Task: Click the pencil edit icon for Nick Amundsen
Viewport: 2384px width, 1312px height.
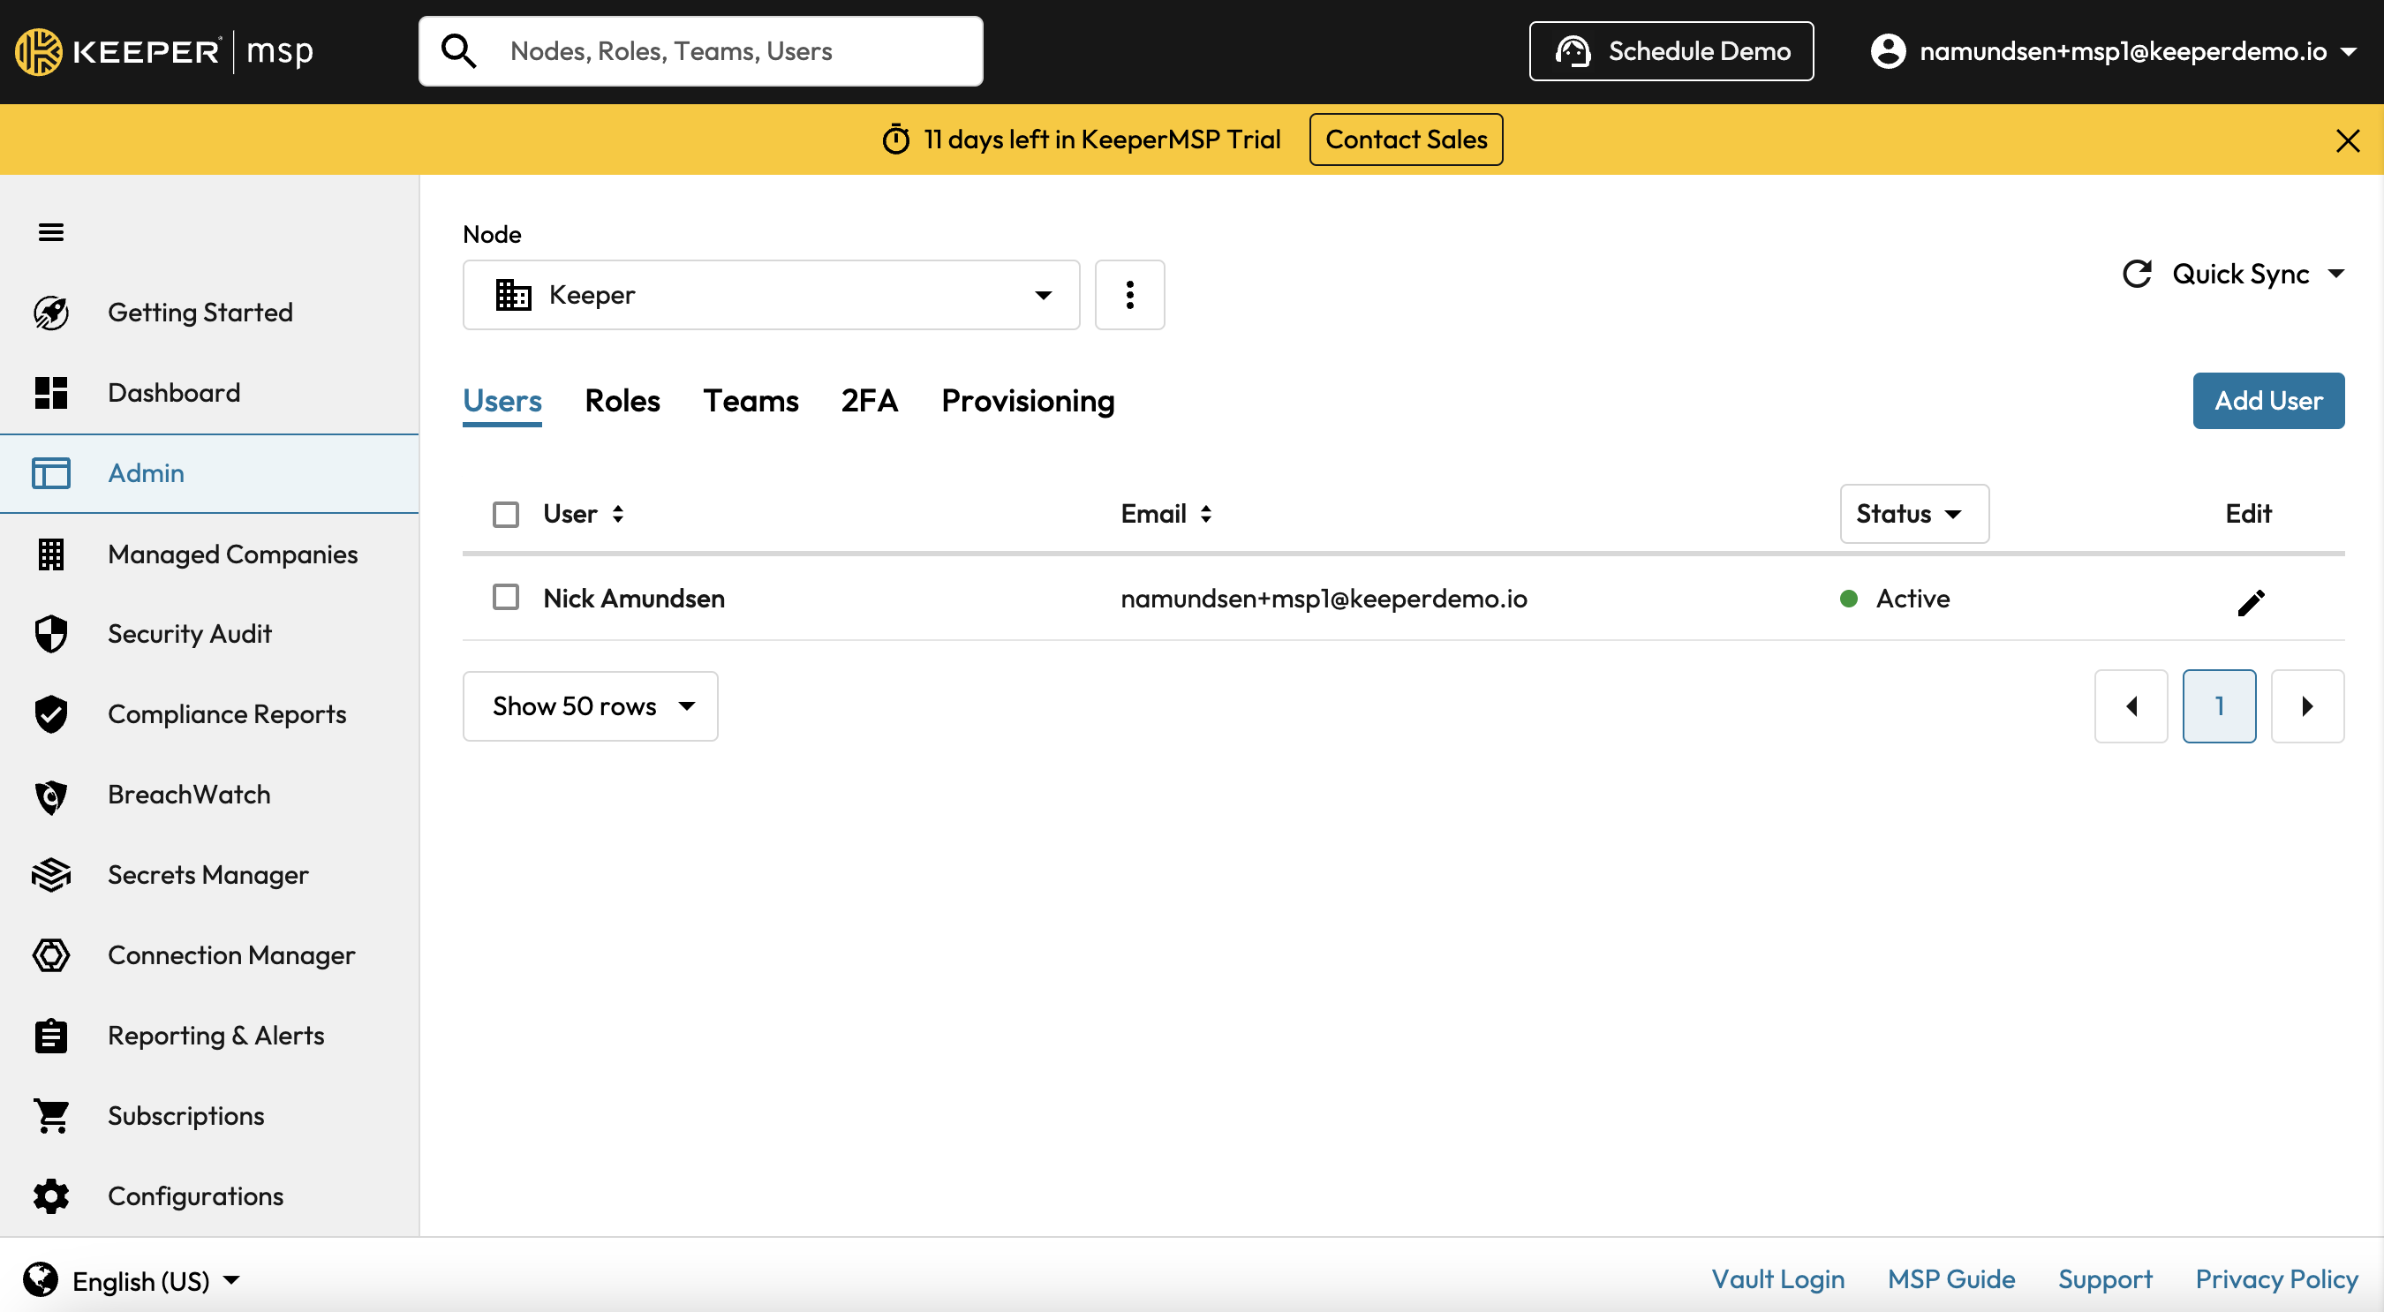Action: (2250, 602)
